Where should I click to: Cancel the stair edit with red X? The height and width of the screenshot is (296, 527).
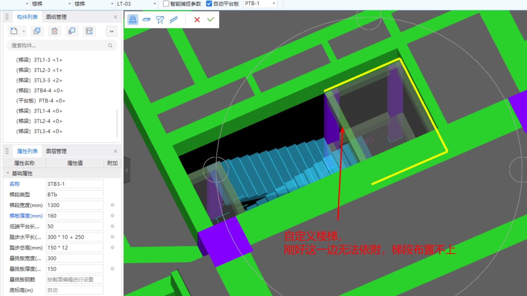click(197, 20)
